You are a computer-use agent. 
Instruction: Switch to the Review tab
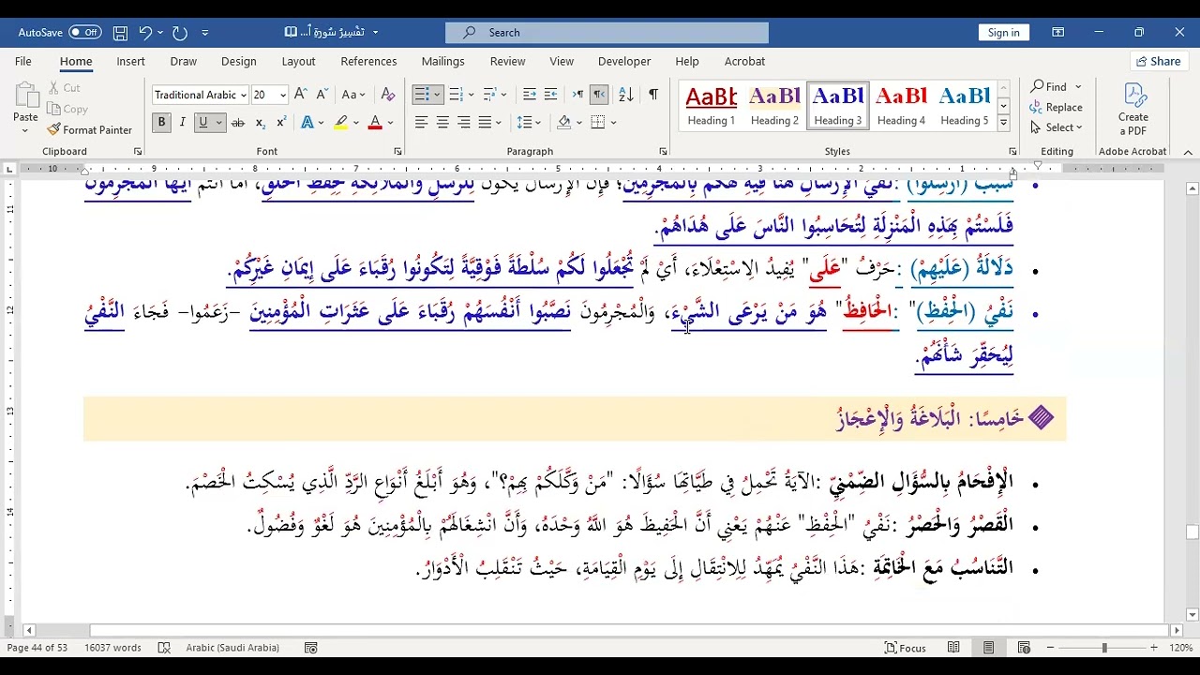click(x=507, y=61)
